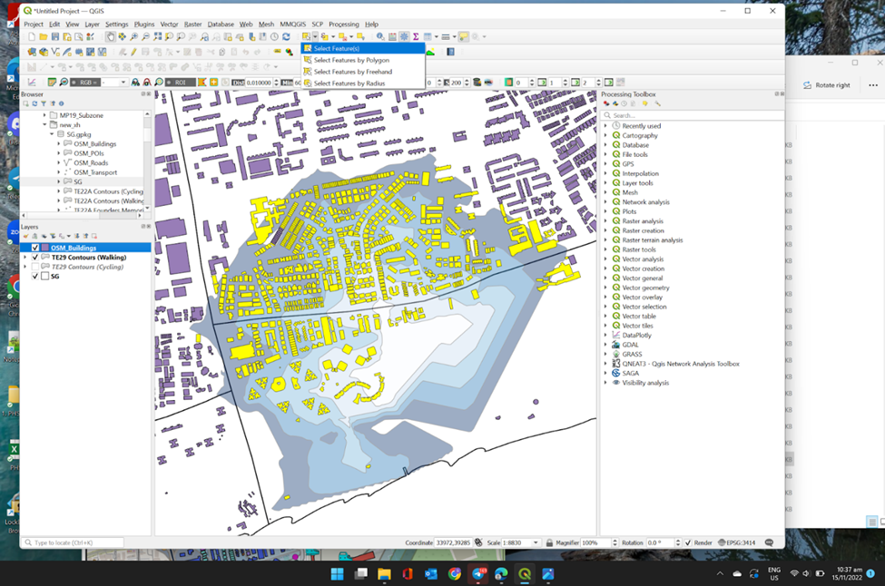Choose Select Features by Polygon
The width and height of the screenshot is (885, 586).
pyautogui.click(x=351, y=60)
